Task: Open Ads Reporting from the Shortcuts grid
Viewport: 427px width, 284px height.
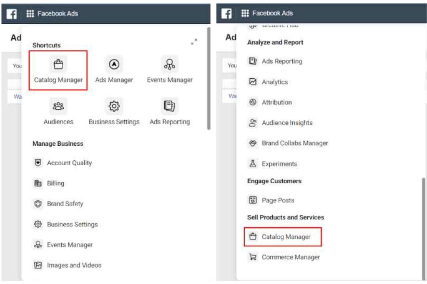Action: pos(169,107)
